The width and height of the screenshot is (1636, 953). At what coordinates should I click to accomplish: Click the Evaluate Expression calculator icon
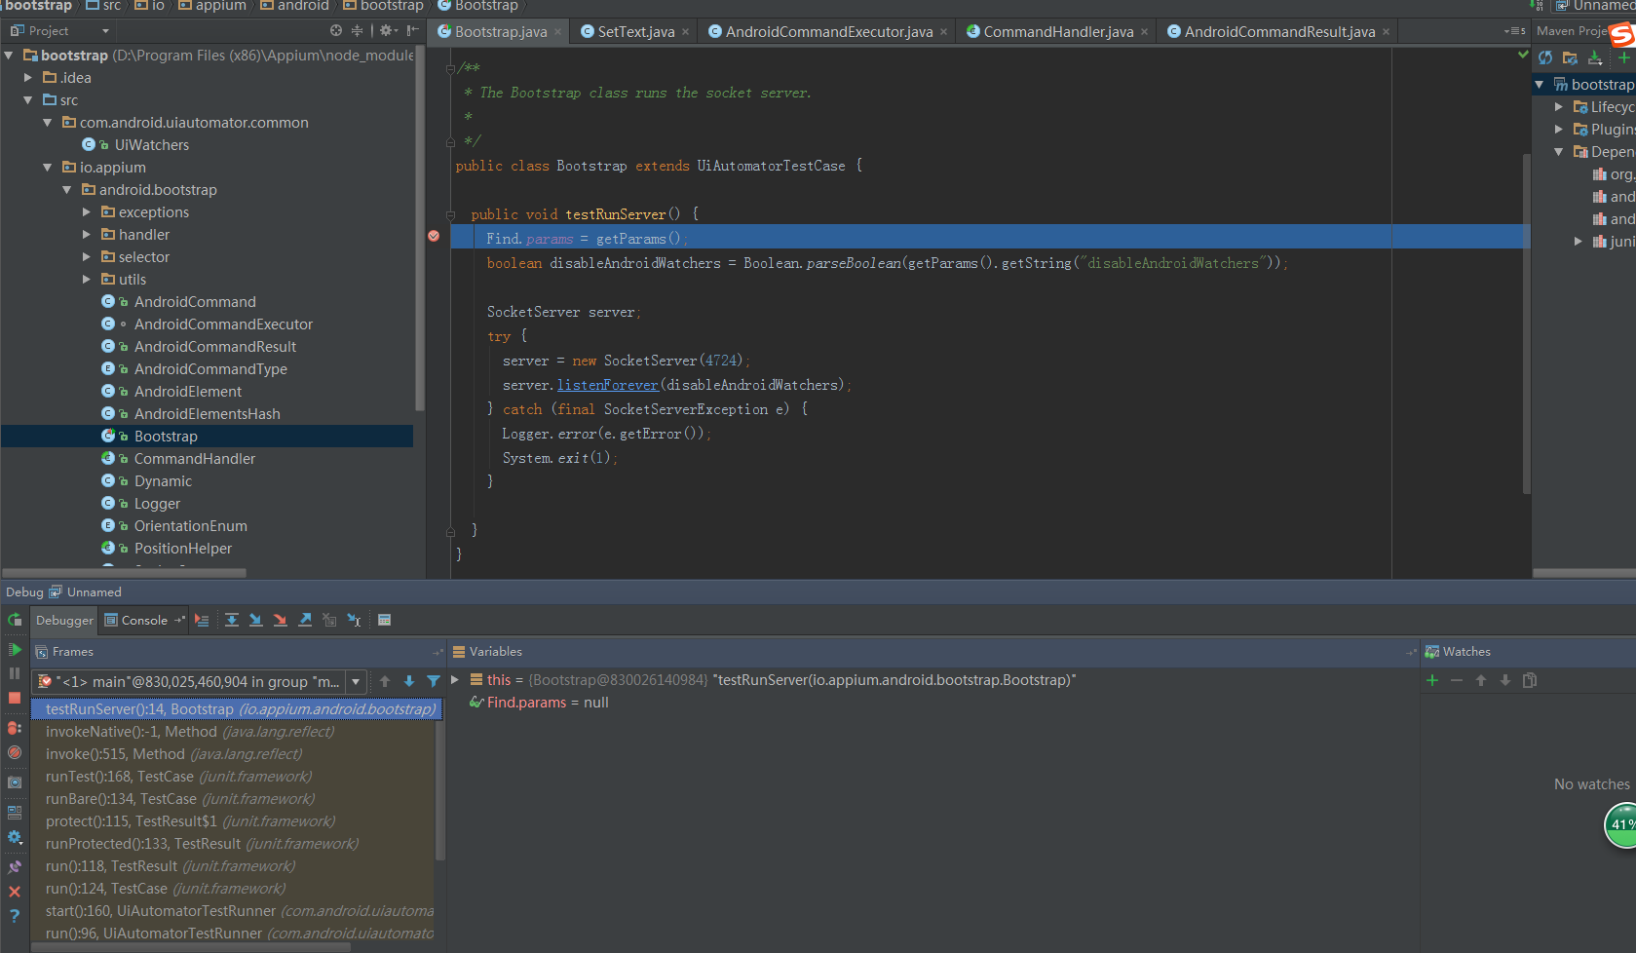click(x=385, y=620)
